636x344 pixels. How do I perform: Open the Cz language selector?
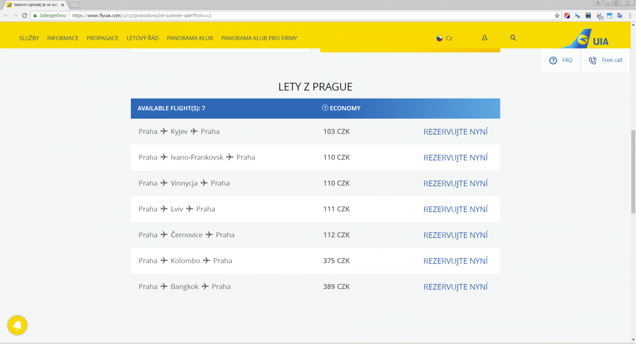(444, 38)
